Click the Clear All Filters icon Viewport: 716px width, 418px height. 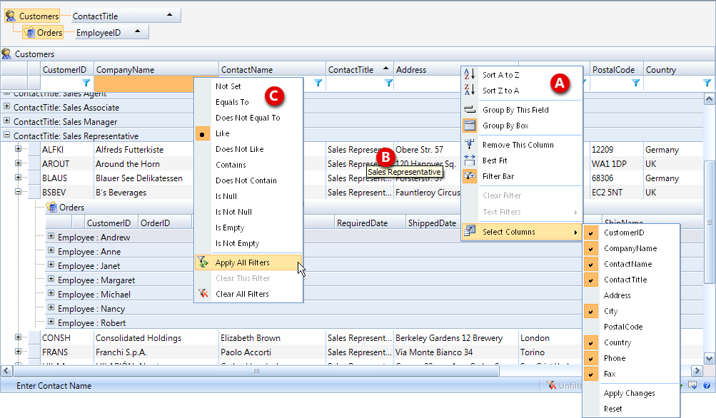pos(203,293)
